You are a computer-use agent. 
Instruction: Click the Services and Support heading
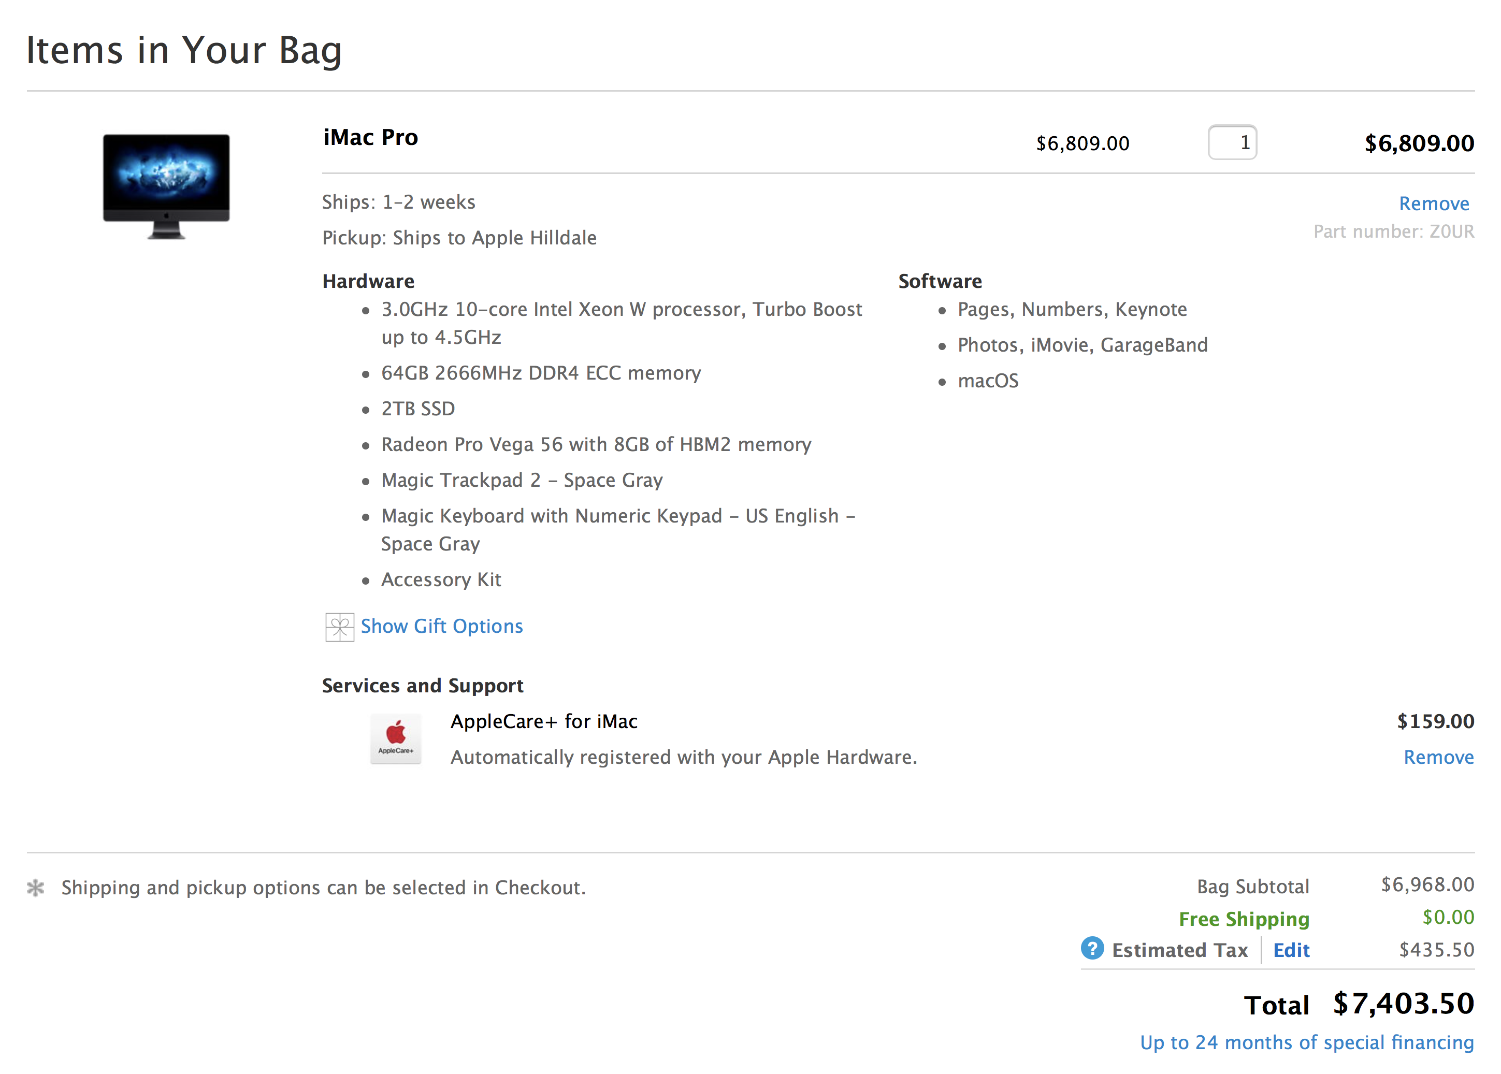tap(423, 686)
